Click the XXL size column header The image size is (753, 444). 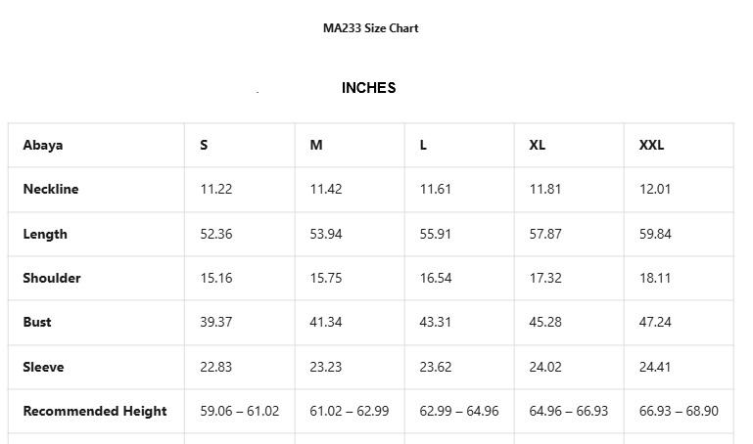[x=651, y=145]
